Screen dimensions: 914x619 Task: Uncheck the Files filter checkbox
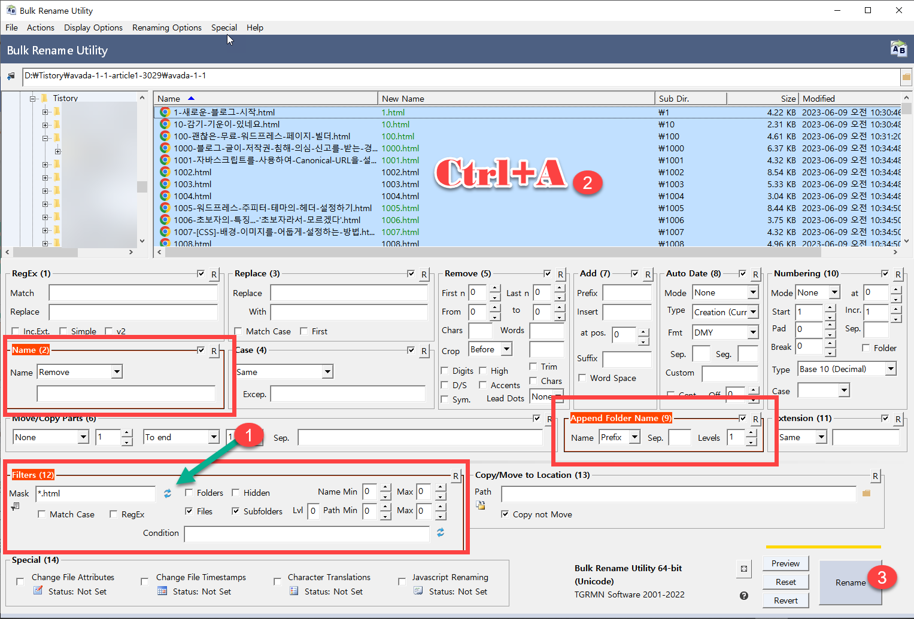click(189, 511)
